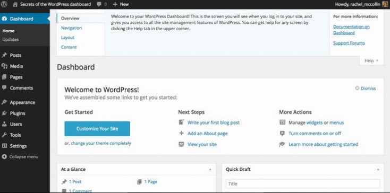Click the Dismiss circle icon
390x193 pixels.
point(357,88)
